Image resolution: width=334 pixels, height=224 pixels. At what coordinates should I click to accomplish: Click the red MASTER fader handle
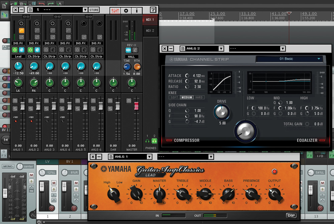pyautogui.click(x=136, y=106)
